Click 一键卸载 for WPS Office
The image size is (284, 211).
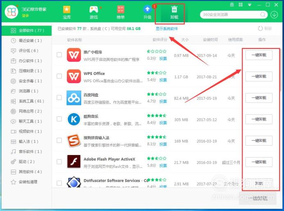pos(259,77)
